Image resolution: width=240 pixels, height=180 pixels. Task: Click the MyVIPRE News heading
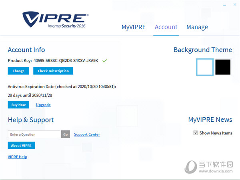pyautogui.click(x=210, y=120)
